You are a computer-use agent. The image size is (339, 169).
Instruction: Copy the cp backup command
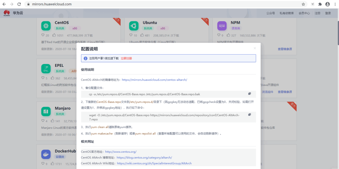coord(250,94)
